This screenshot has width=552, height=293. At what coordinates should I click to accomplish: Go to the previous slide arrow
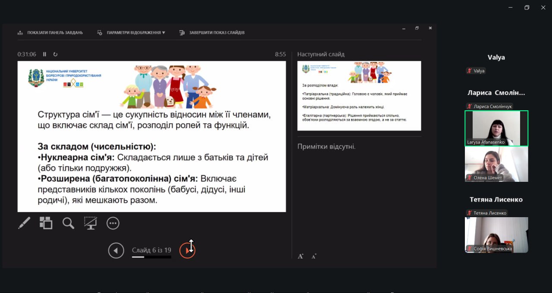(116, 250)
